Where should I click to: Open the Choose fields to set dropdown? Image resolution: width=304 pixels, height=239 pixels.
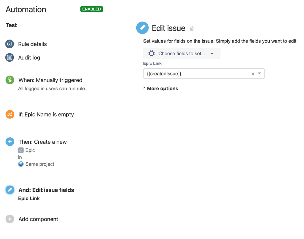(x=182, y=54)
